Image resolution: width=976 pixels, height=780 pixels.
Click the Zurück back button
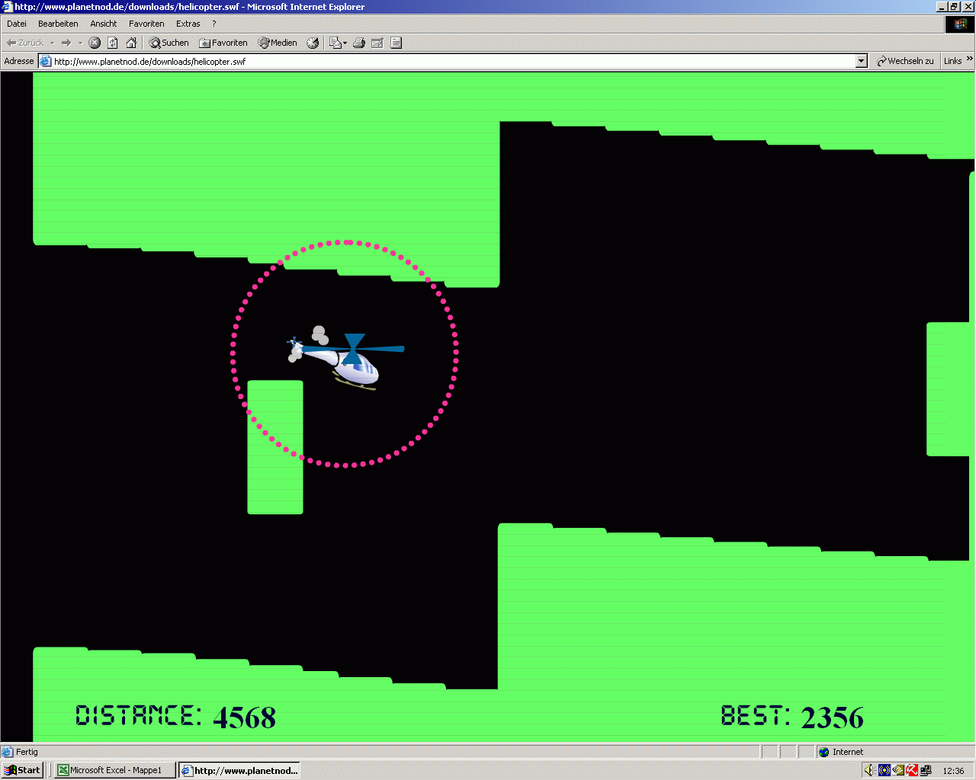pyautogui.click(x=25, y=43)
